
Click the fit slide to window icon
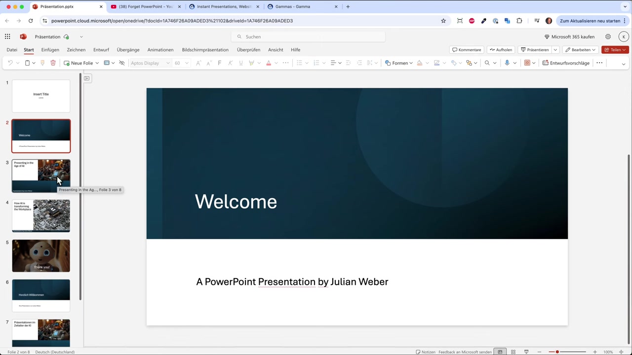(x=621, y=352)
